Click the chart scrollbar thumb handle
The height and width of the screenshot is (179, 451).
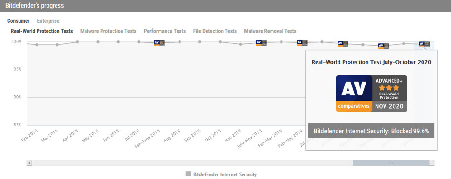point(391,163)
